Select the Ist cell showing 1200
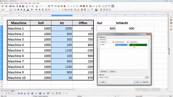This screenshot has width=173, height=97. [x=62, y=67]
